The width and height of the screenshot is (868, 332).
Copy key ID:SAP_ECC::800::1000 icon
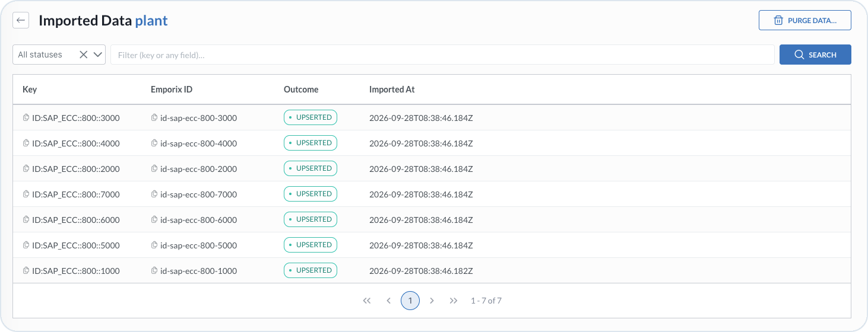point(26,271)
